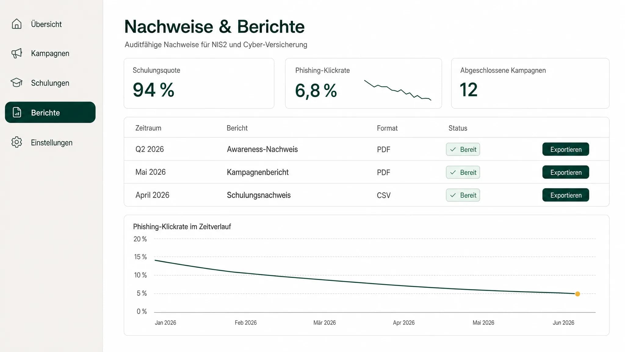Export the Q2 2026 Awareness-Nachweis

(565, 149)
